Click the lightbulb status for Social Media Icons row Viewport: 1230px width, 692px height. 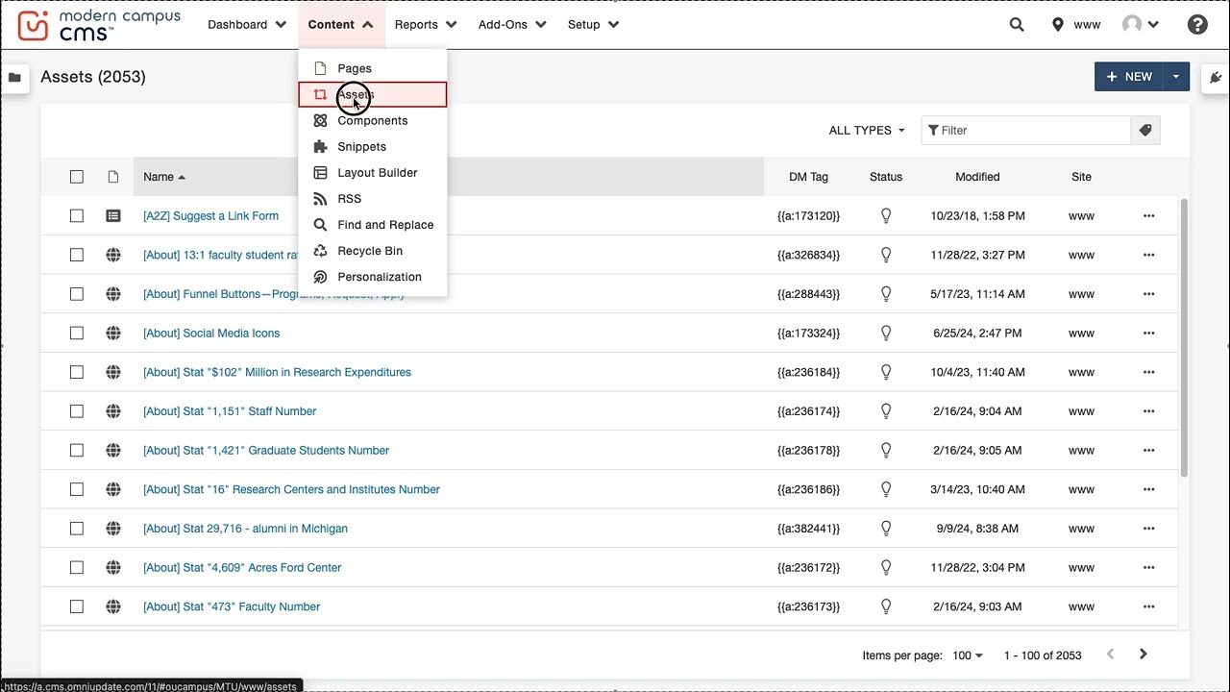coord(886,334)
